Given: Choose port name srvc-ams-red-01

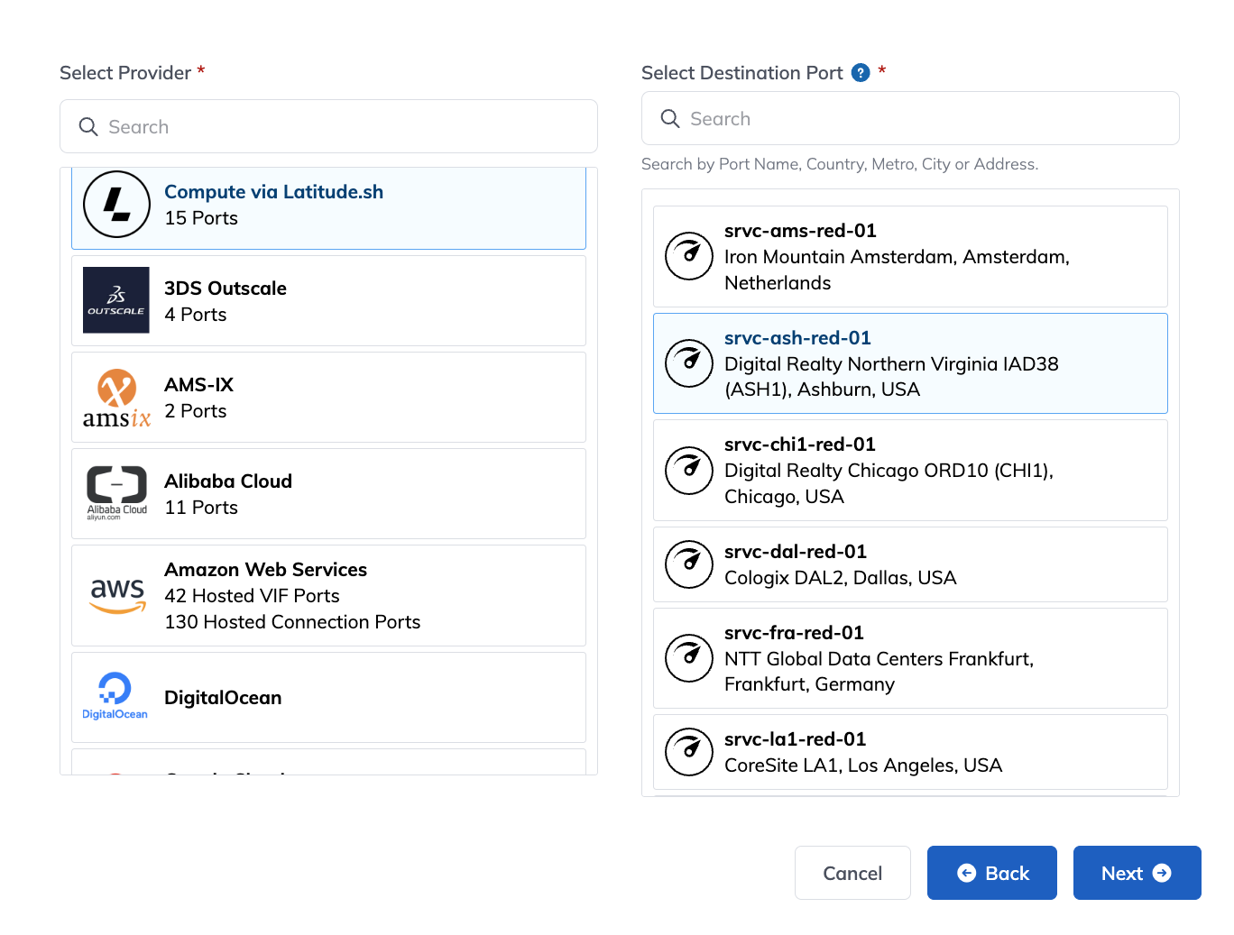Looking at the screenshot, I should (x=800, y=231).
